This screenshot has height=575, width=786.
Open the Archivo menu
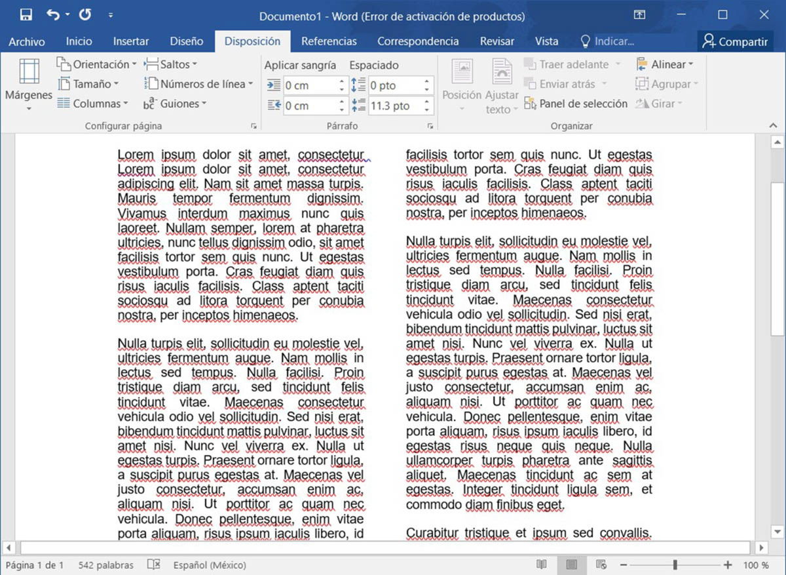point(26,41)
